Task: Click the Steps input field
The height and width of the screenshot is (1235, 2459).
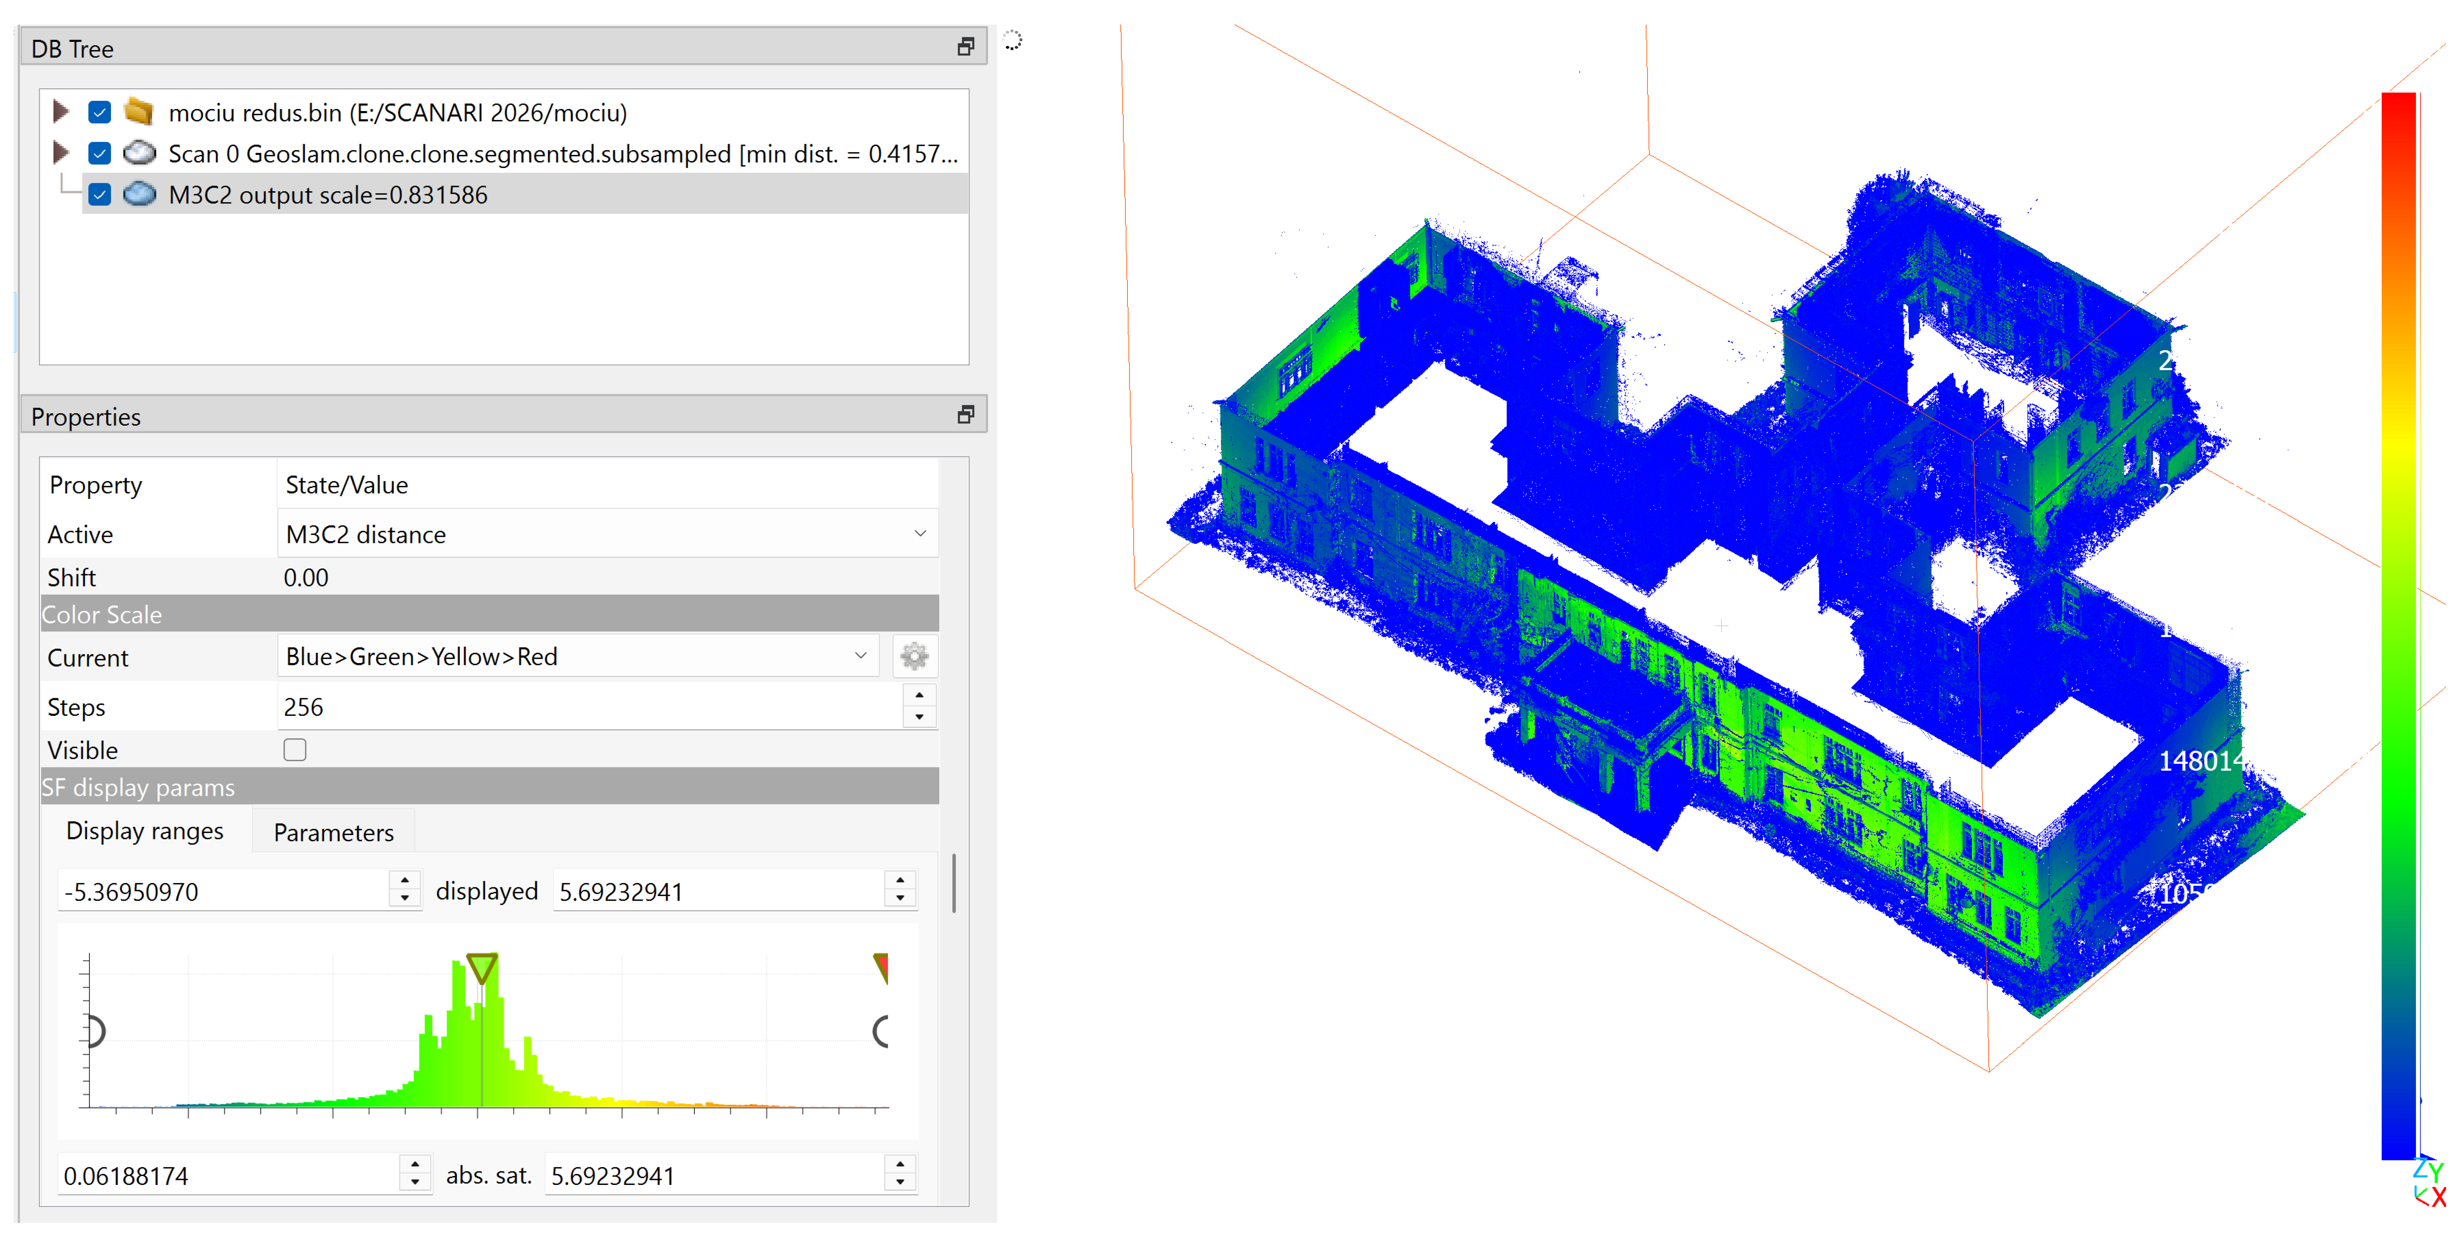Action: pyautogui.click(x=591, y=707)
